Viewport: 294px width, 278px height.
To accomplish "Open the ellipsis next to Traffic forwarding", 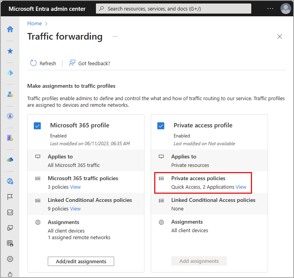I will point(115,36).
